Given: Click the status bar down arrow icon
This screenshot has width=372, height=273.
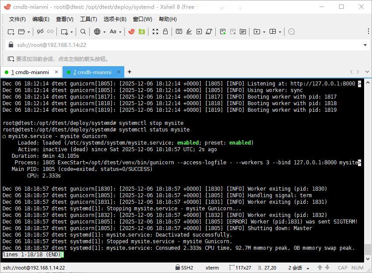Looking at the screenshot, I should tap(327, 268).
